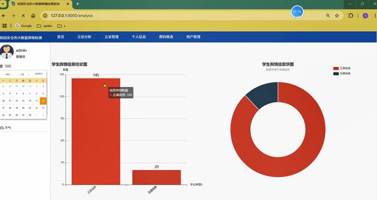Open the zoom magnifier in address bar
377x200 pixels.
tap(328, 16)
